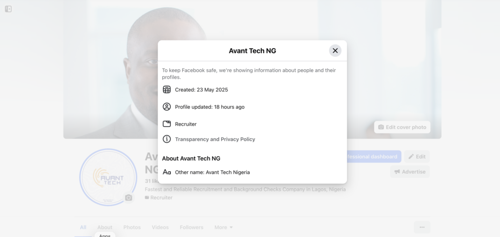Click the Edit profile button
The image size is (500, 237).
(x=417, y=157)
